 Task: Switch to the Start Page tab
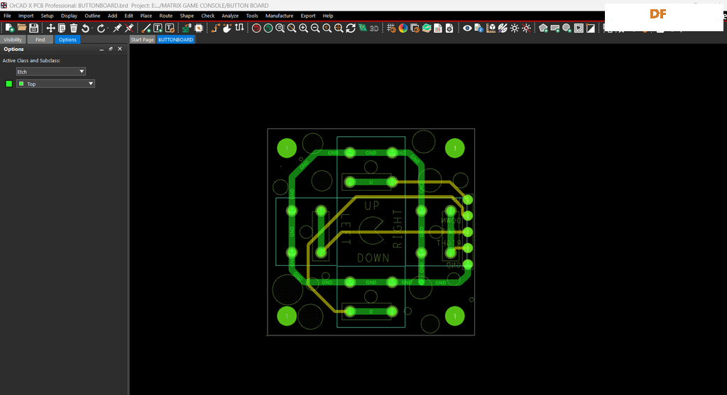[x=142, y=40]
